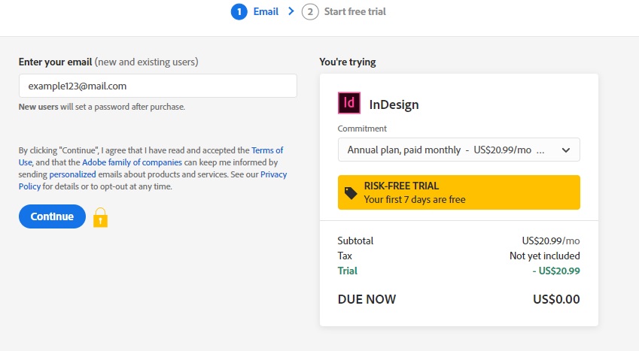639x351 pixels.
Task: Click the Subtotal 'US$20.99/mo' amount
Action: coord(551,241)
